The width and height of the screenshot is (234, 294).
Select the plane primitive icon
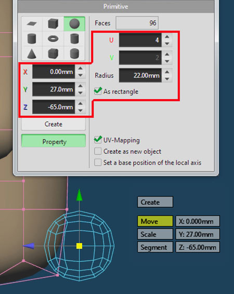(32, 23)
